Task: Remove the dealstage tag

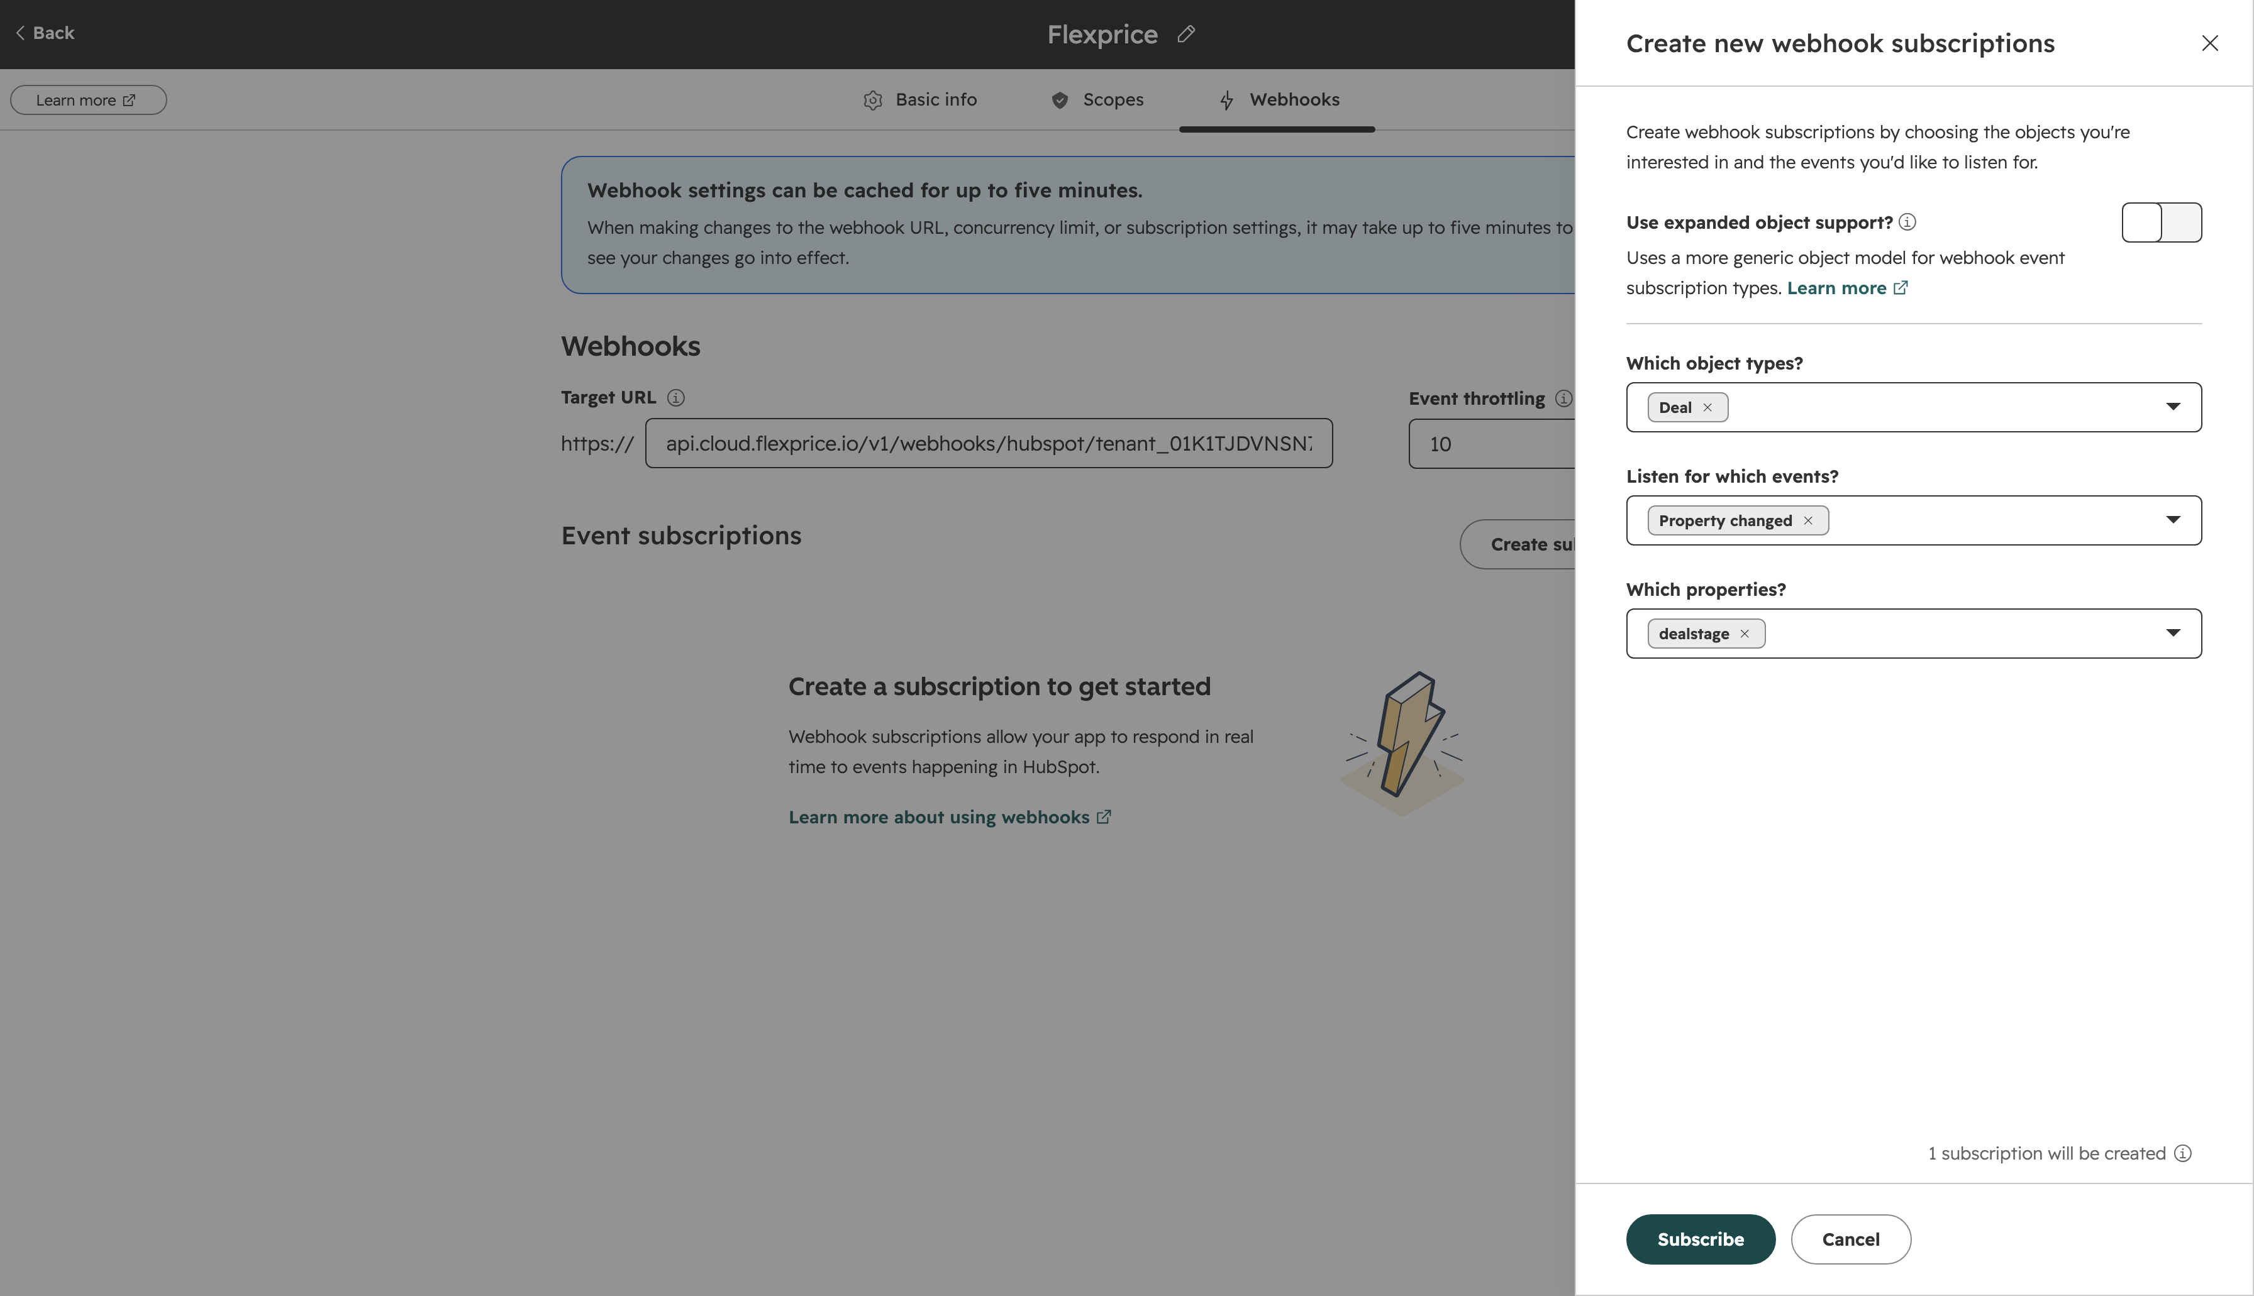Action: (x=1745, y=634)
